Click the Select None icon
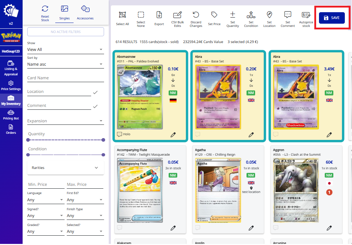The width and height of the screenshot is (352, 245). point(141,15)
